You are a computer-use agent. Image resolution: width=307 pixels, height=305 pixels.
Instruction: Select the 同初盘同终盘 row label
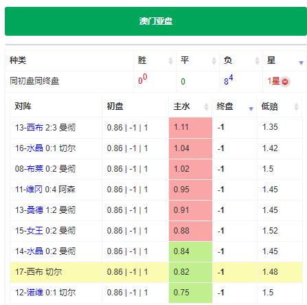[x=34, y=81]
